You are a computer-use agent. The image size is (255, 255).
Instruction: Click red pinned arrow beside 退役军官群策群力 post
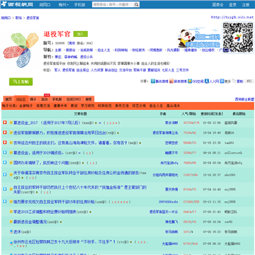(x=5, y=132)
